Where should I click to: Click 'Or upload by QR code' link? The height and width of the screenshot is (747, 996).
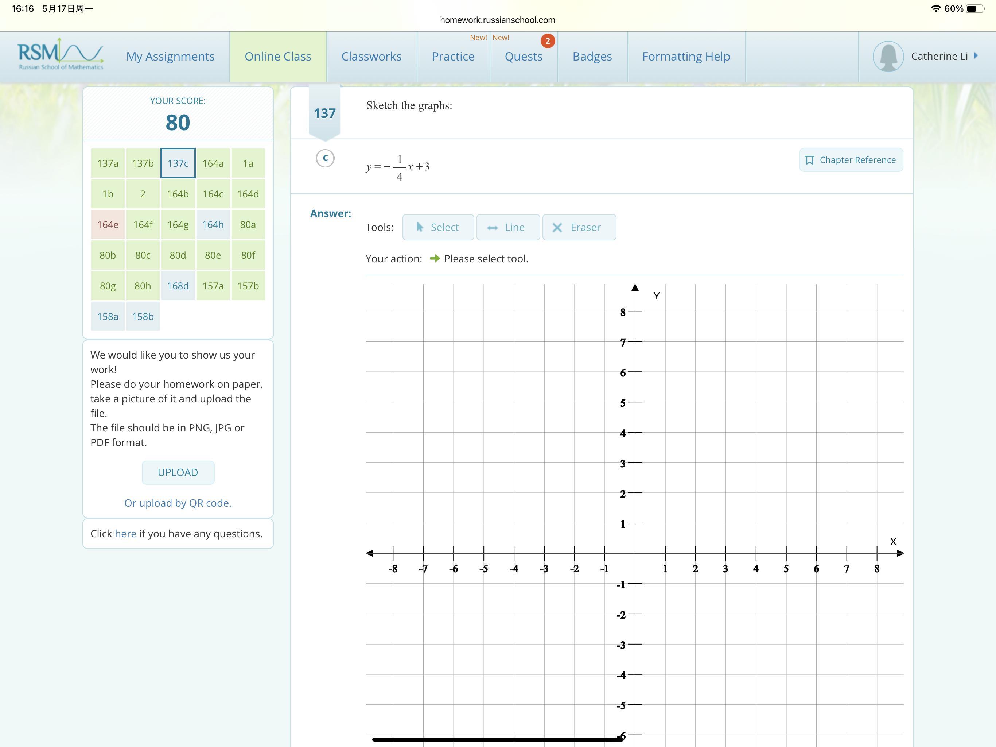coord(178,503)
